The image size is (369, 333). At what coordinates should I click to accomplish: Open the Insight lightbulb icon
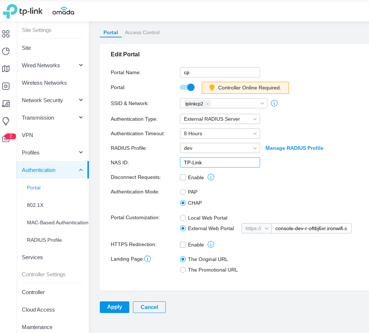coord(5,121)
